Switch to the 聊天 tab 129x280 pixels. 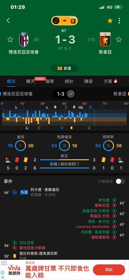point(30,81)
